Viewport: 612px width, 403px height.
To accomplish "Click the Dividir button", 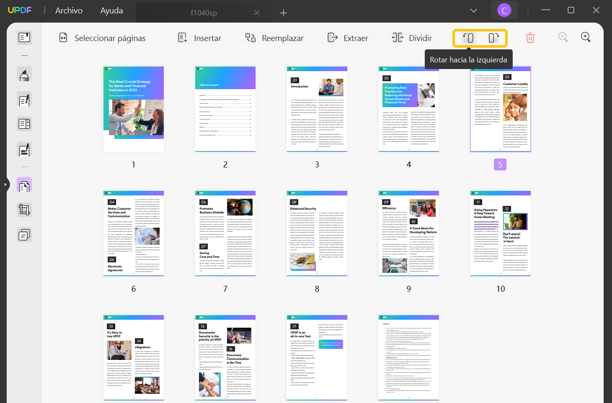I will (412, 38).
